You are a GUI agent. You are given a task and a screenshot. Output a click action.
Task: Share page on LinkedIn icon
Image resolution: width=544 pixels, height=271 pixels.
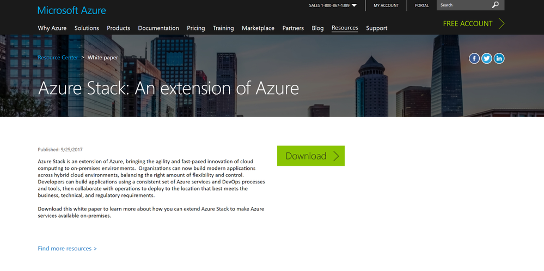pyautogui.click(x=499, y=59)
